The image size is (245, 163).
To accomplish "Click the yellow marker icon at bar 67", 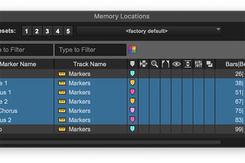I will (132, 101).
